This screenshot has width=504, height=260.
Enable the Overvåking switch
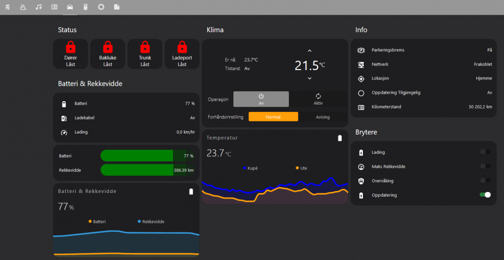click(485, 180)
